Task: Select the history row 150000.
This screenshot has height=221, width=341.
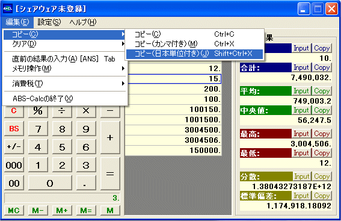Action: (x=173, y=150)
